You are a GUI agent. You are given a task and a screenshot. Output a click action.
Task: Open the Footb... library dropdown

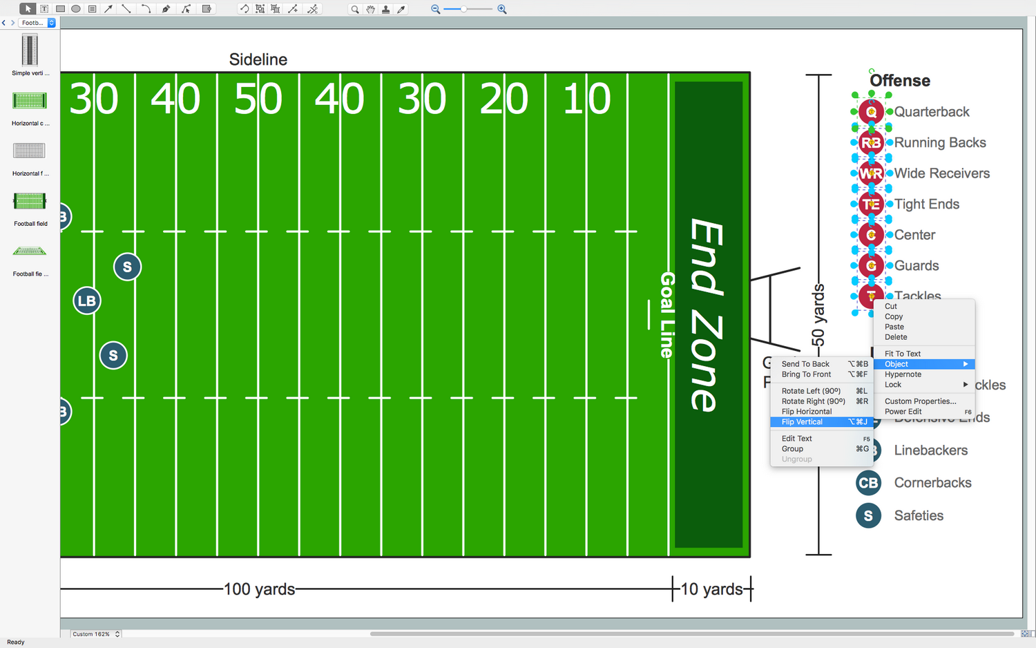pos(37,23)
